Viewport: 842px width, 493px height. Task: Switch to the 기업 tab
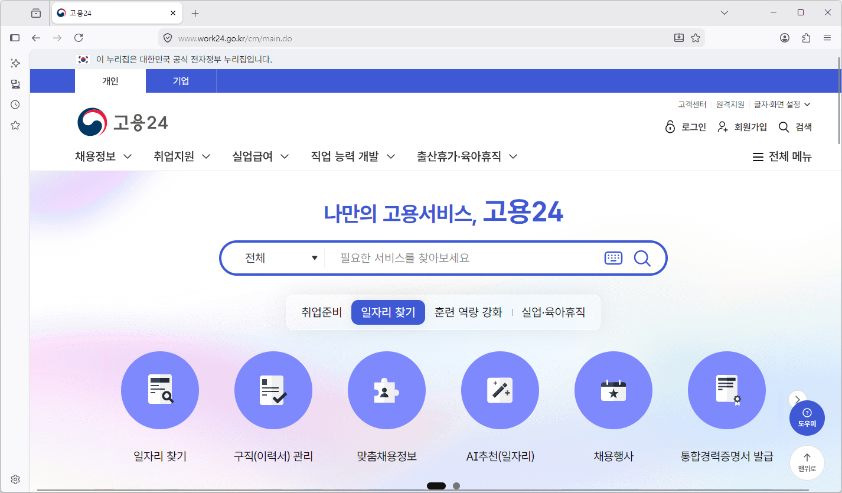point(181,81)
